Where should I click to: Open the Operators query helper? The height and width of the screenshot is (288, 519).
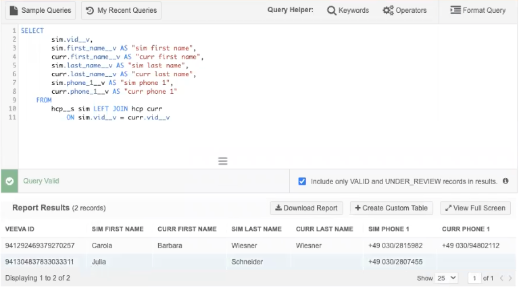click(x=405, y=10)
